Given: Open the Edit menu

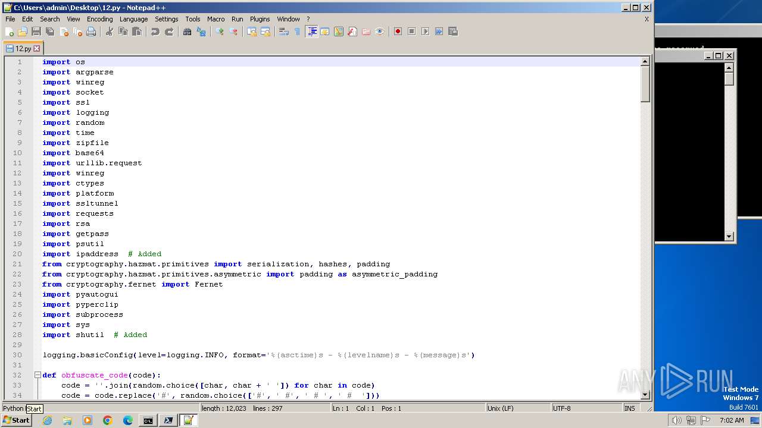Looking at the screenshot, I should pos(27,19).
